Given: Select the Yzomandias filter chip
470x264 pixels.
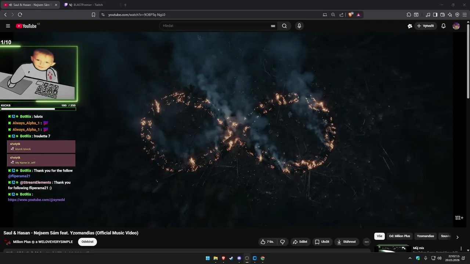Looking at the screenshot, I should click(426, 236).
